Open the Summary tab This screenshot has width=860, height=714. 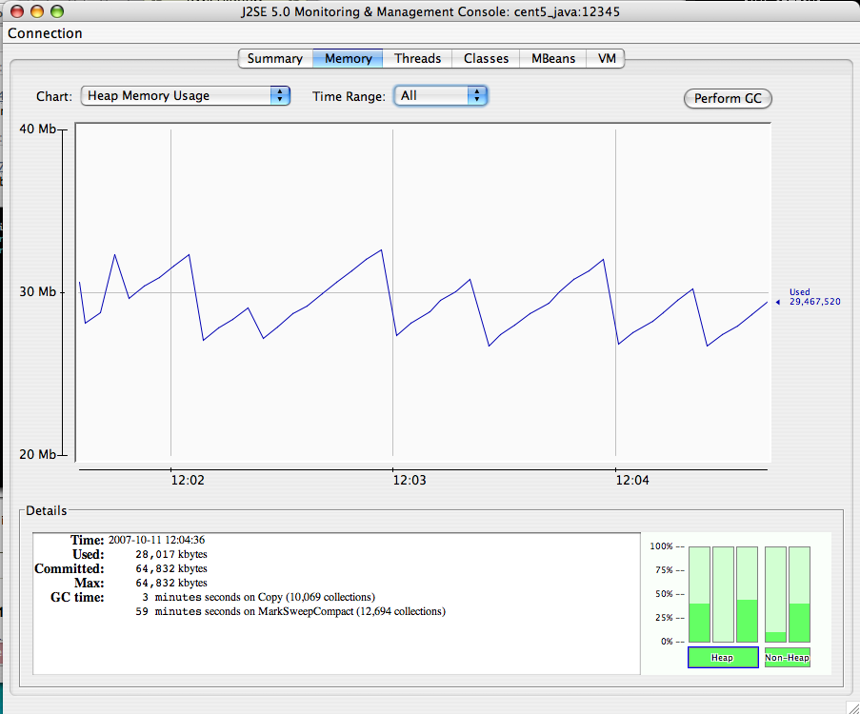275,59
